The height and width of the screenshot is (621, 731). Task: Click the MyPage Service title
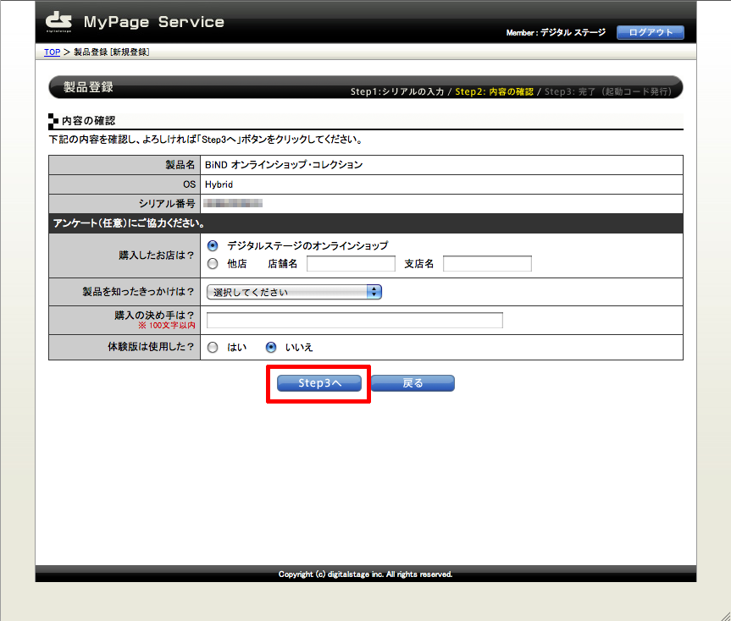click(154, 22)
